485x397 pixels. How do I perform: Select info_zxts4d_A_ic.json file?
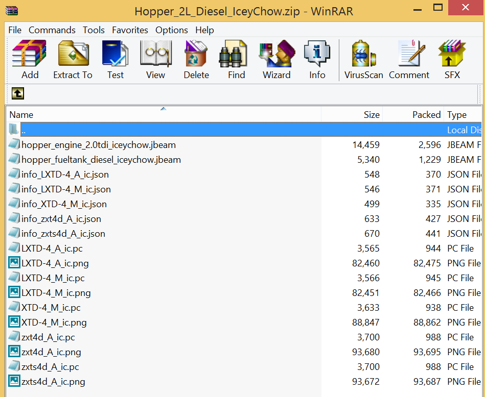pyautogui.click(x=63, y=234)
